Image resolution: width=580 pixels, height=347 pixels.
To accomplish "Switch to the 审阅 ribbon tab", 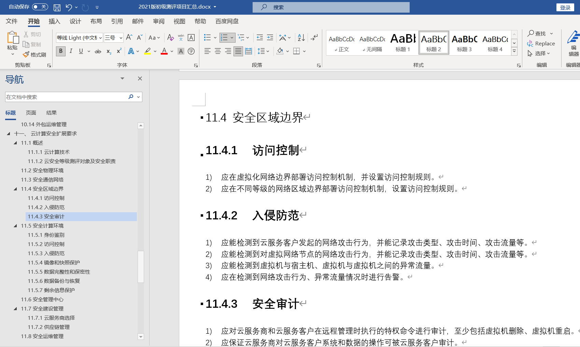I will 158,21.
